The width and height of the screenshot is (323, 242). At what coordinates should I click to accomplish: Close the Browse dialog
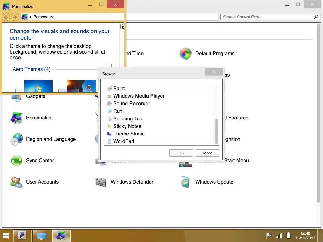click(x=214, y=72)
